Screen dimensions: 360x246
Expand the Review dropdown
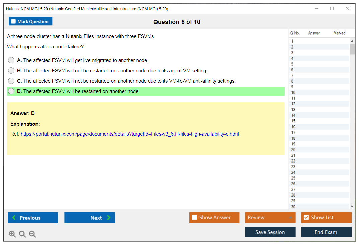coord(270,218)
